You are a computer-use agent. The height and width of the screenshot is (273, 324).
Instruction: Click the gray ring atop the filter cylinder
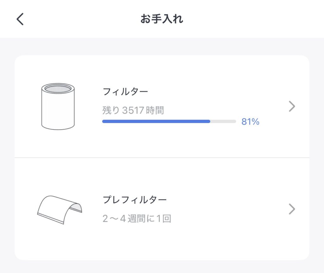pyautogui.click(x=58, y=88)
